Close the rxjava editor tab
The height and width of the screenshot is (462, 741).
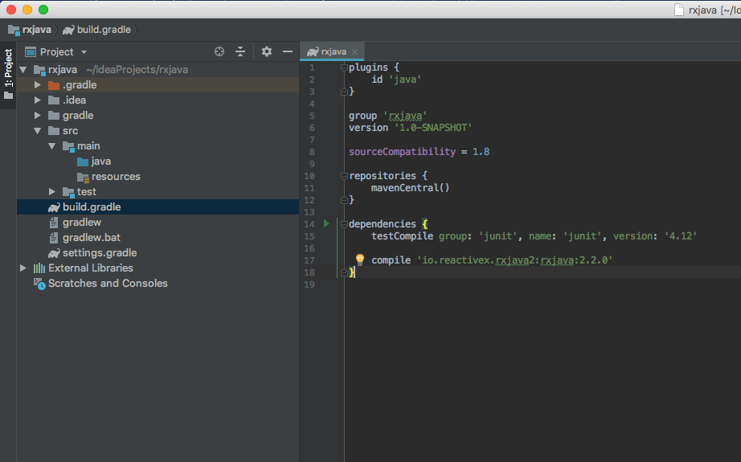pos(355,51)
